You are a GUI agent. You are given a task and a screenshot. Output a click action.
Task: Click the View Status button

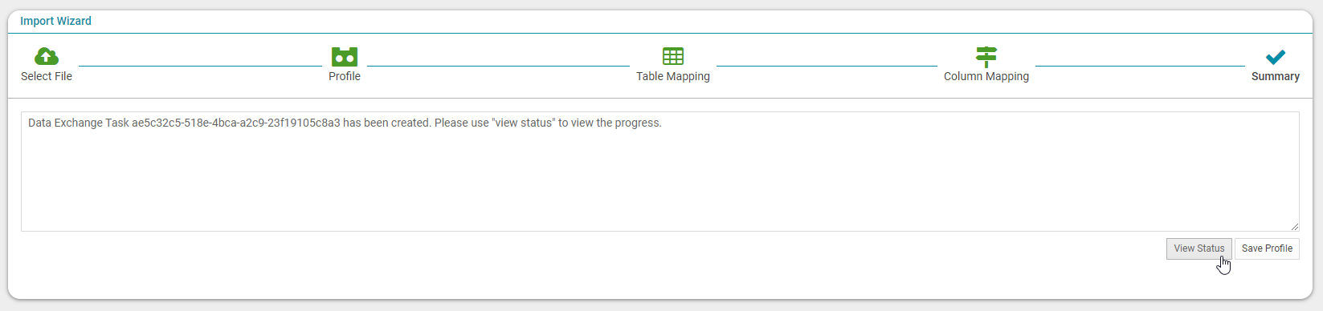pyautogui.click(x=1199, y=248)
